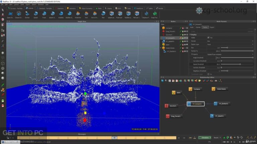Add an Open Domain from the shelf

pyautogui.click(x=10, y=15)
